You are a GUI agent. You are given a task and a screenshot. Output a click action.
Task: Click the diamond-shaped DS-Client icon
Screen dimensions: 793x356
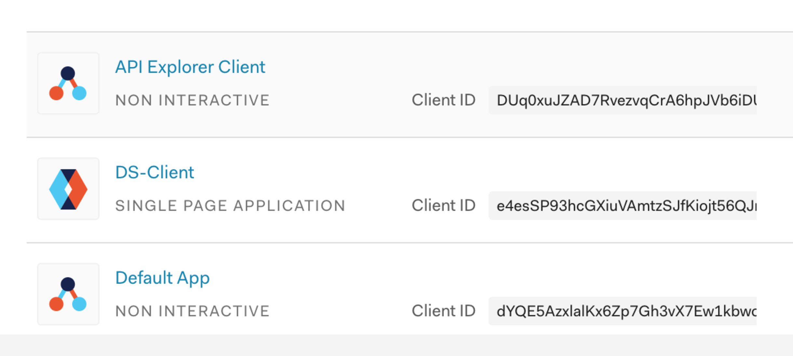68,188
